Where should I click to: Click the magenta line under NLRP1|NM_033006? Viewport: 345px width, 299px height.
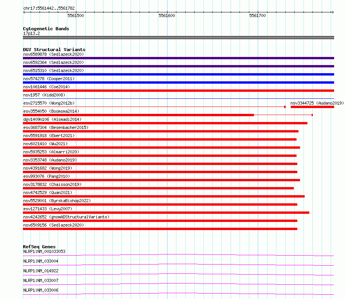[178, 294]
